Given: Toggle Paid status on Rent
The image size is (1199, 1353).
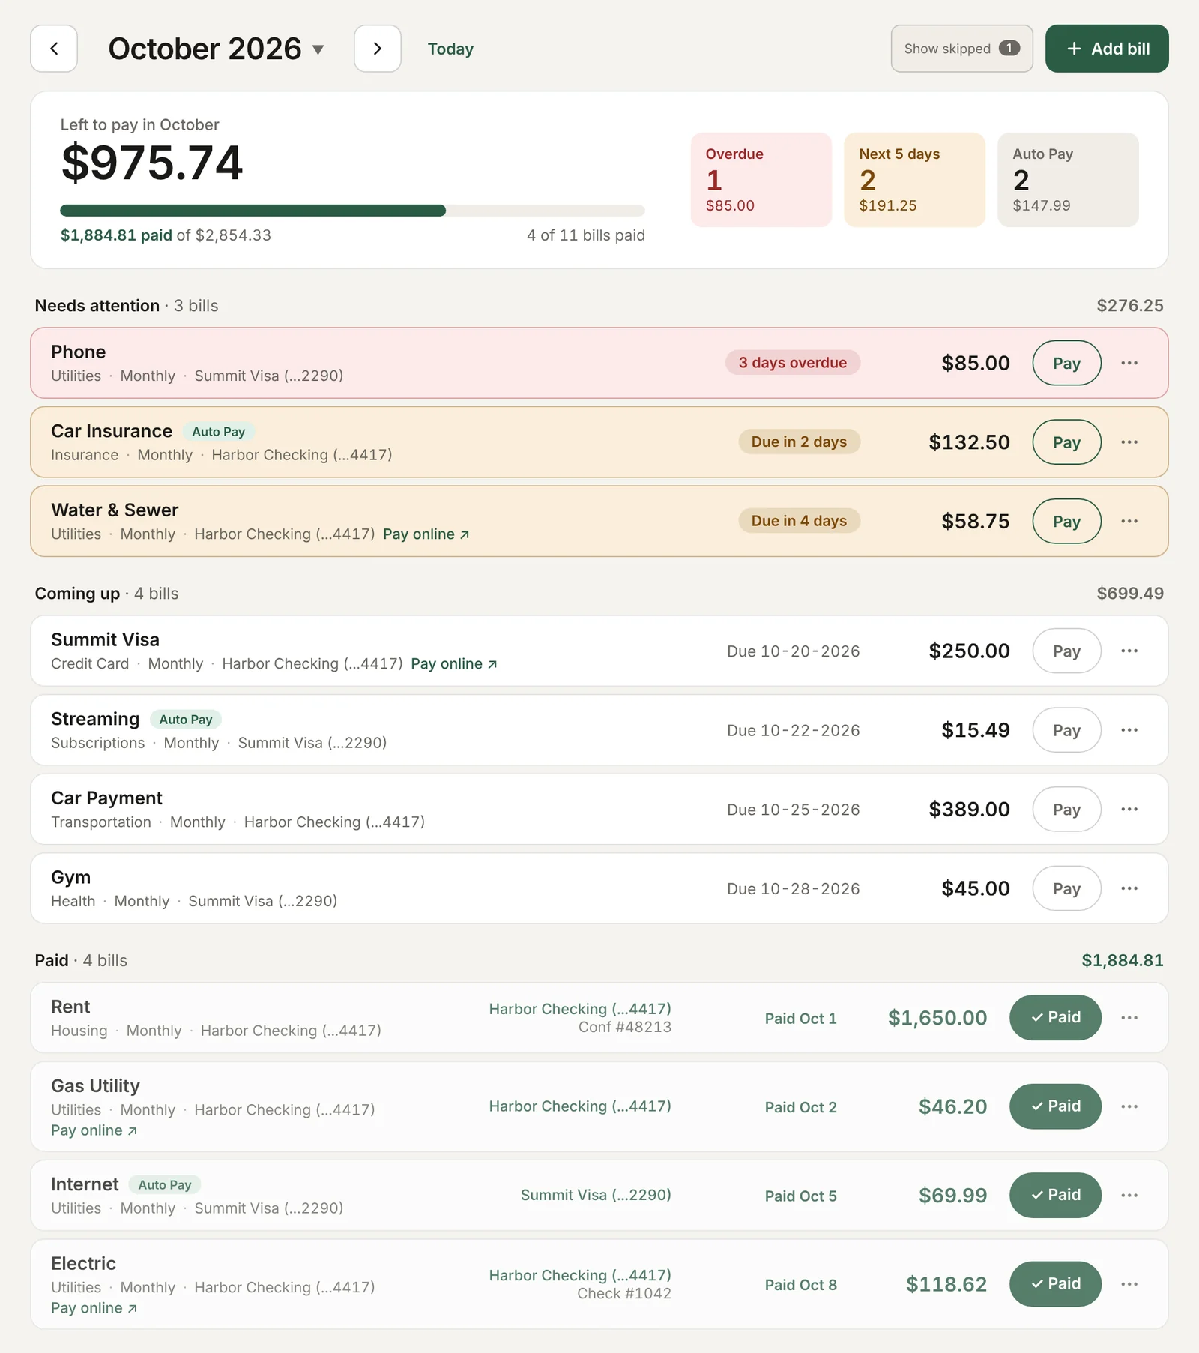Looking at the screenshot, I should (1055, 1018).
